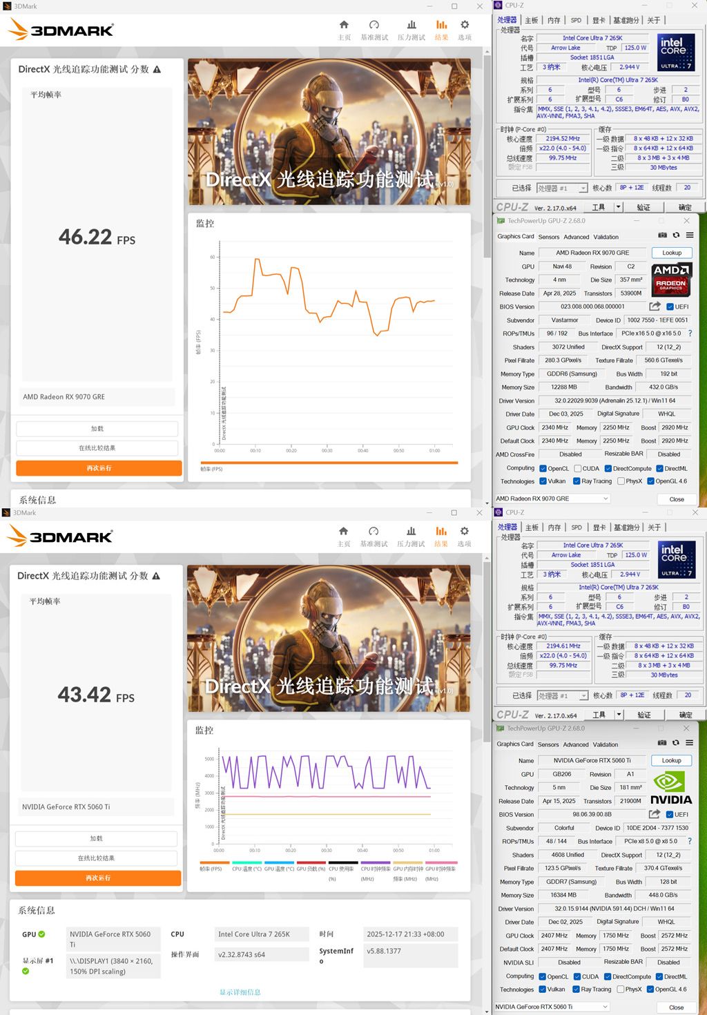Viewport: 707px width, 1015px height.
Task: Toggle Ray Tracing checkbox in RX 9070 GRE GPU-Z
Action: (577, 481)
